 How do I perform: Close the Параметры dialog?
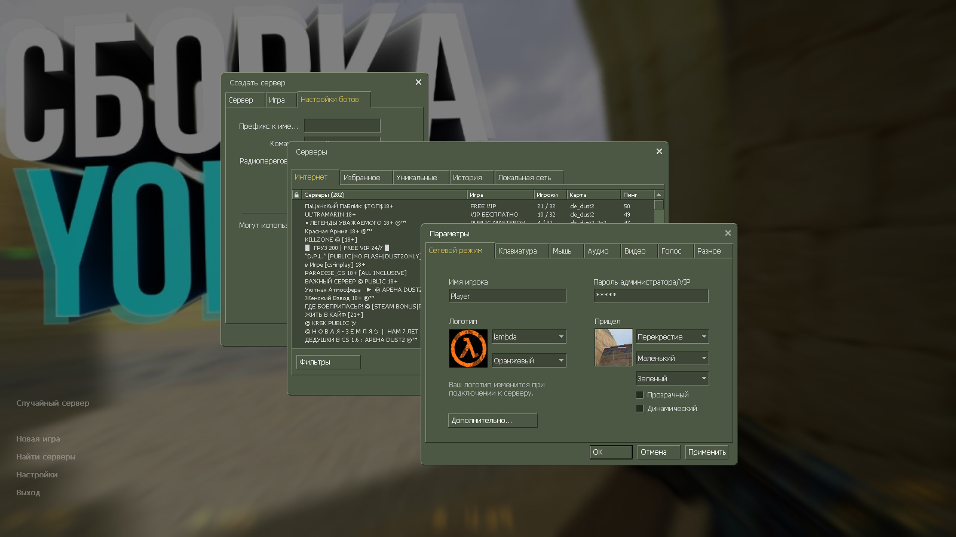pos(728,233)
